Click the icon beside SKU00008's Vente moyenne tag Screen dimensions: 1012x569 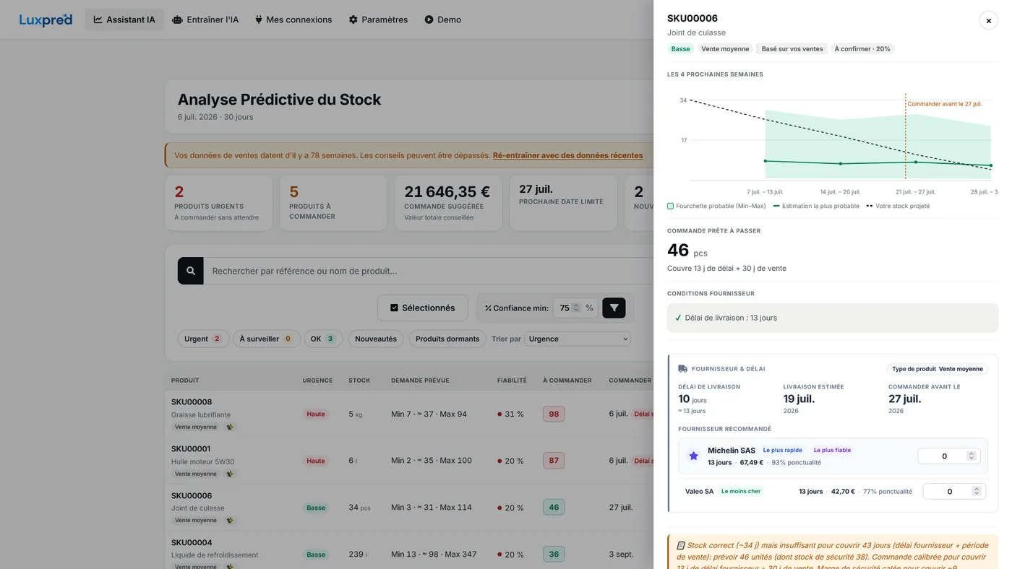[230, 427]
